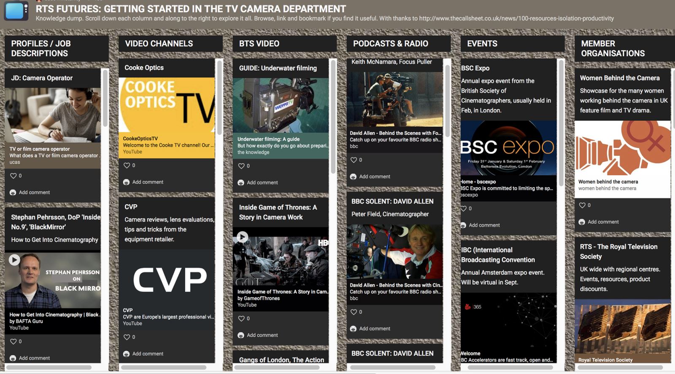Like the Keith McNamara, Focus Puller post
675x374 pixels.
354,160
